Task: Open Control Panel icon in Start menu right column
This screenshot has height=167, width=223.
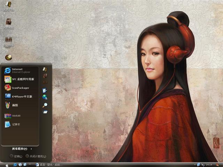Action: click(45, 90)
